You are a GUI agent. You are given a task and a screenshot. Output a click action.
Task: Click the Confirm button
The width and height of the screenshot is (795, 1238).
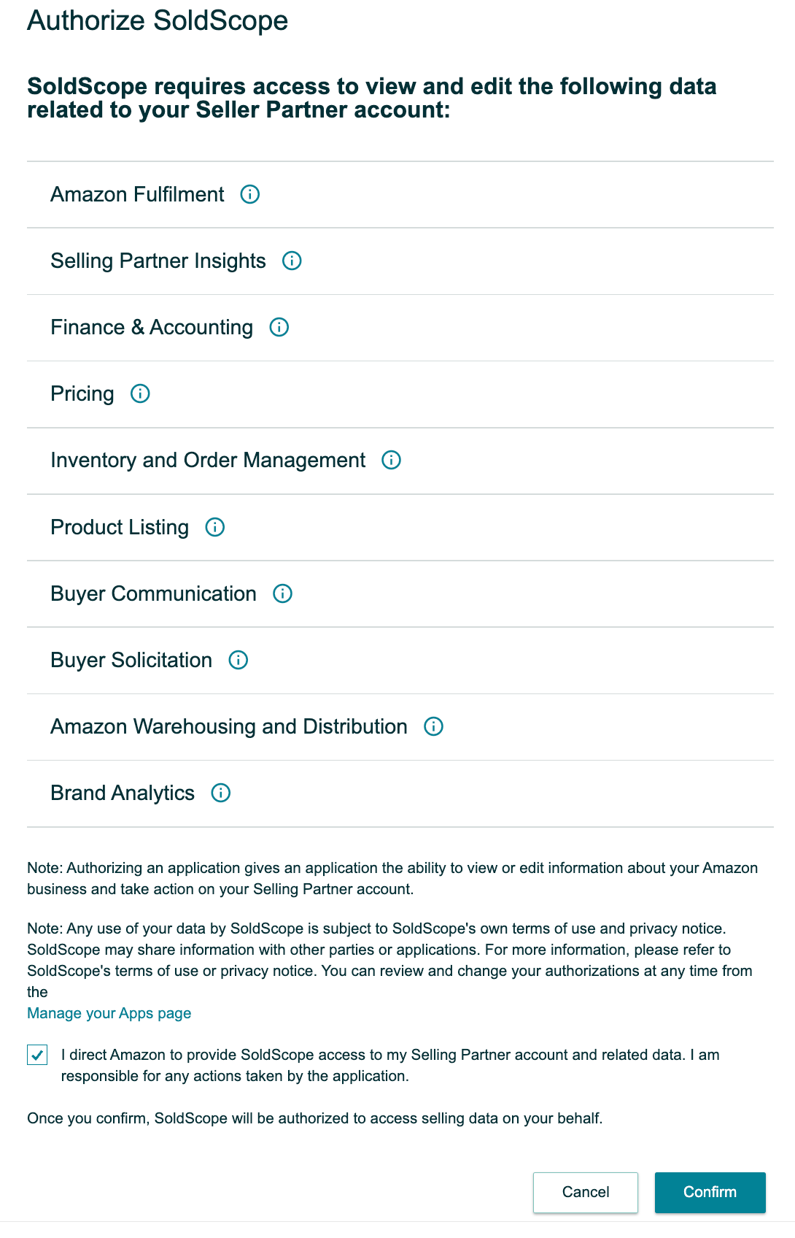tap(710, 1192)
